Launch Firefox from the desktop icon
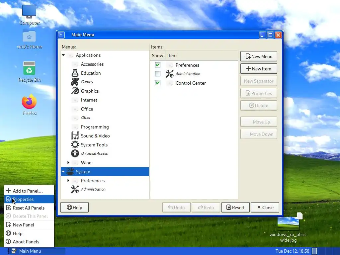340x255 pixels. (29, 102)
